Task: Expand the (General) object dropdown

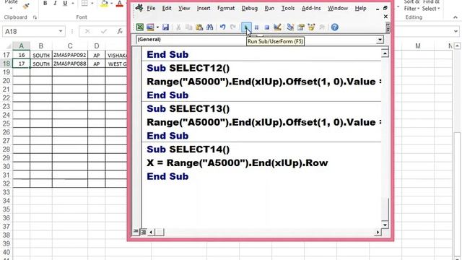Action: click(x=197, y=40)
